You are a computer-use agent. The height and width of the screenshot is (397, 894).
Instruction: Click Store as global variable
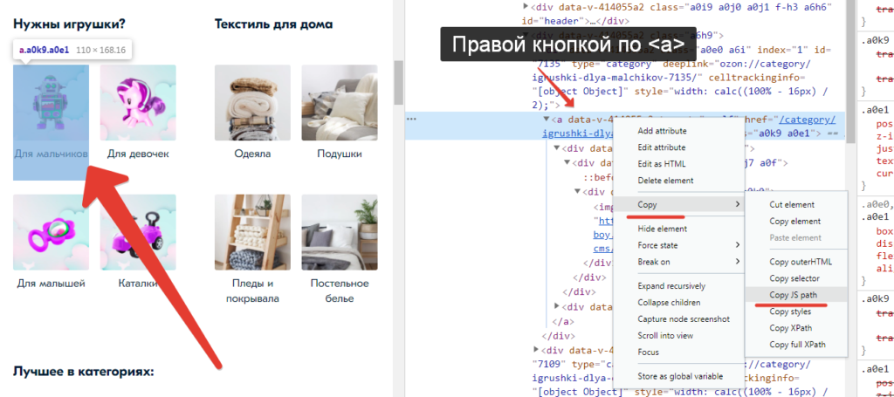tap(682, 377)
